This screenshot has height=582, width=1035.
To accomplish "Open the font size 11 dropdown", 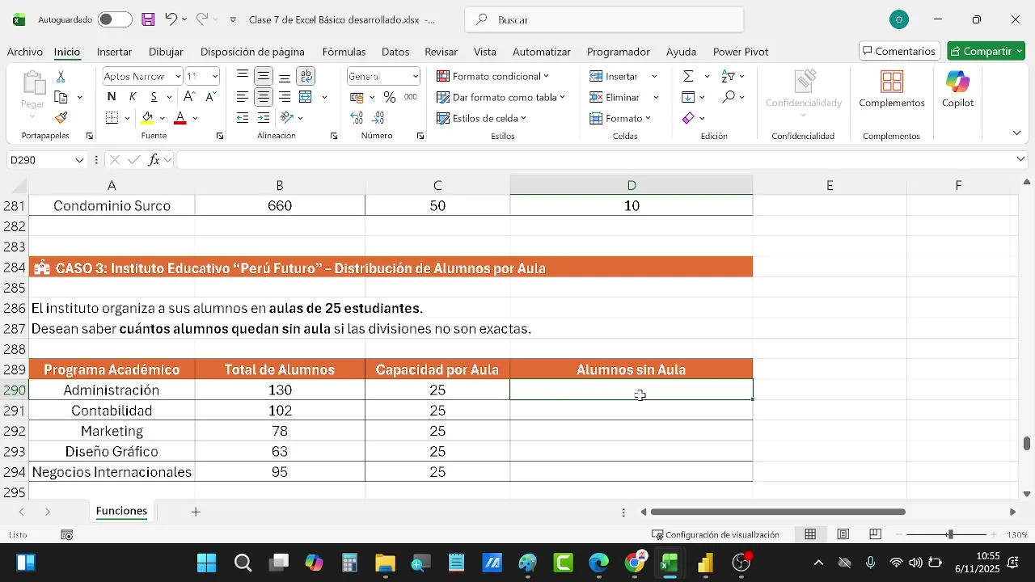I will [215, 77].
